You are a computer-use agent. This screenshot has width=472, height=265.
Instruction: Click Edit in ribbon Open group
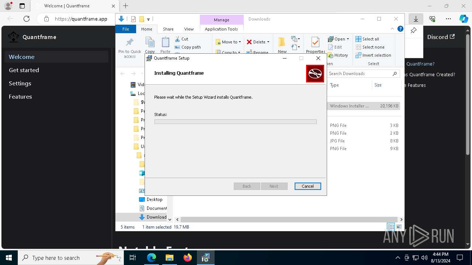[335, 47]
